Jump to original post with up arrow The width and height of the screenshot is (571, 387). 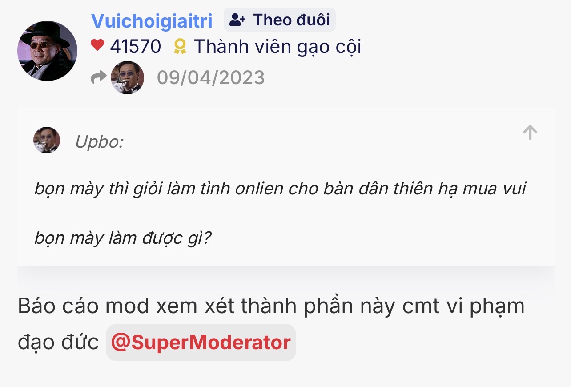[x=530, y=132]
